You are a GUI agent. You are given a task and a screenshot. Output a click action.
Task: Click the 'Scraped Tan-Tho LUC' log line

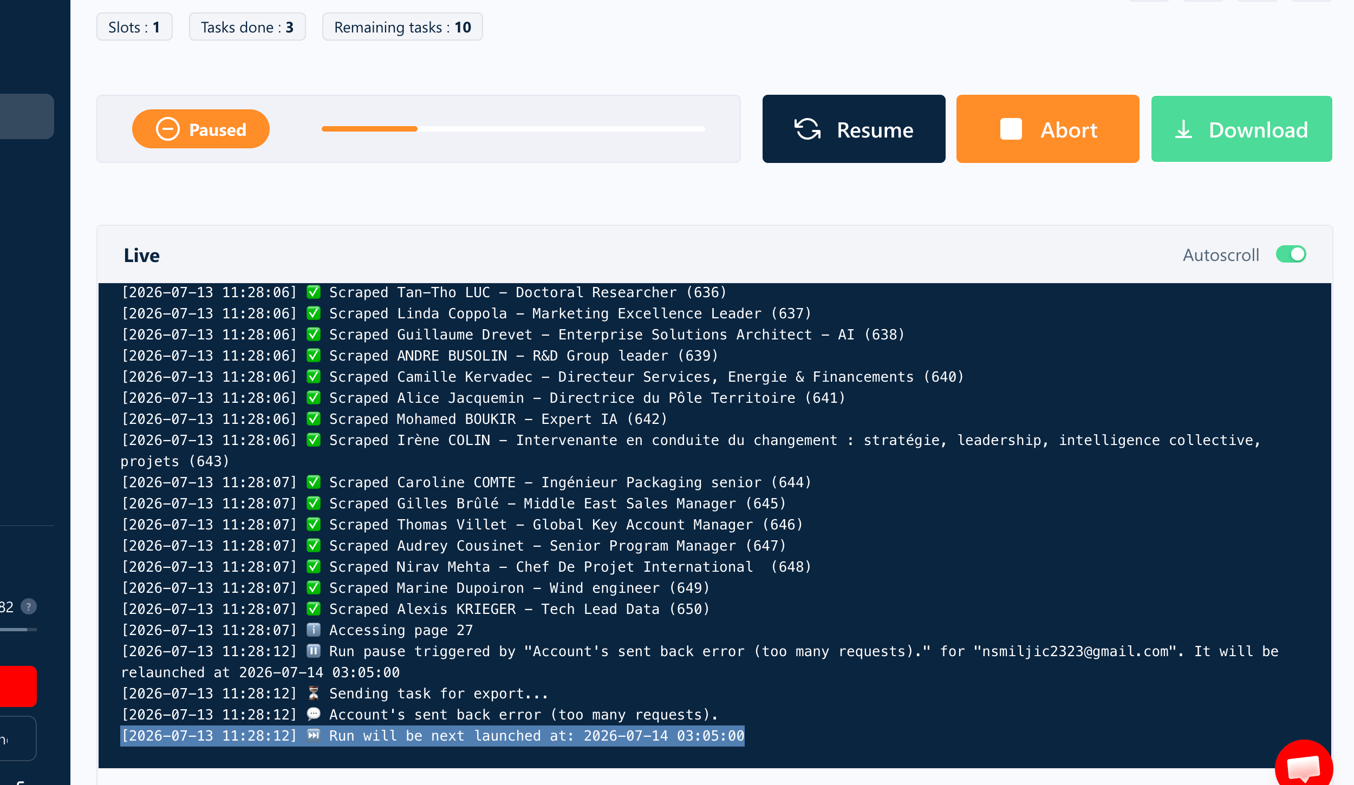click(x=424, y=292)
